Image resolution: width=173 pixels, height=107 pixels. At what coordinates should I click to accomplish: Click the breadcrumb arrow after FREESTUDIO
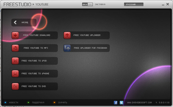(33, 5)
